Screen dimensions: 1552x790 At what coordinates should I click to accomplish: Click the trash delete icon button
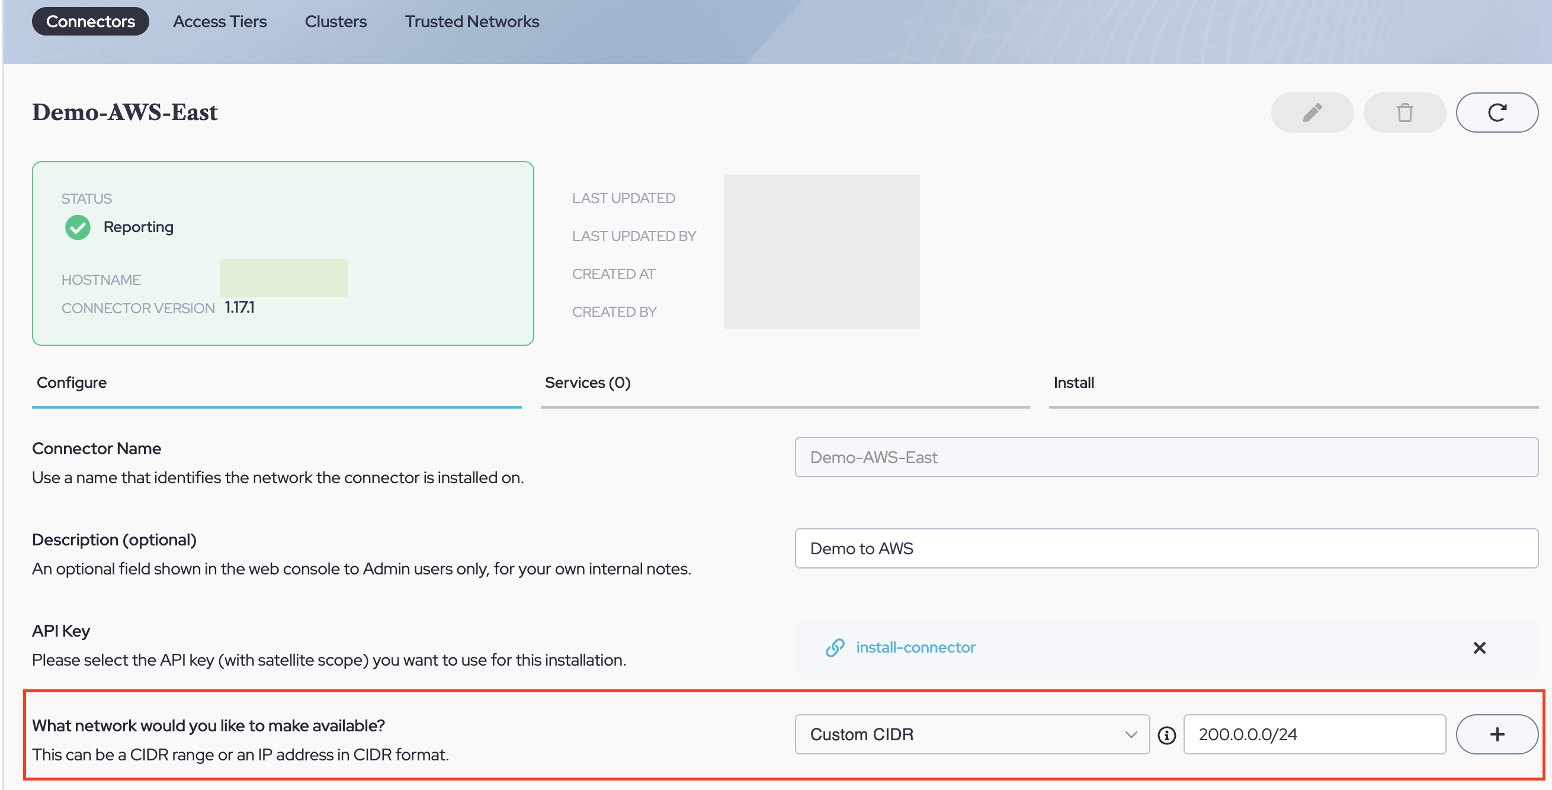tap(1404, 113)
